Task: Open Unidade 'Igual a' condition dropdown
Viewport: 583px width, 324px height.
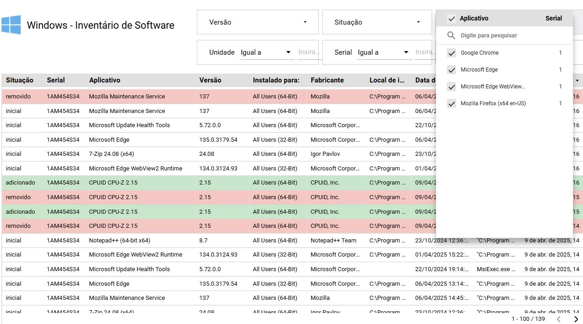Action: pos(266,52)
